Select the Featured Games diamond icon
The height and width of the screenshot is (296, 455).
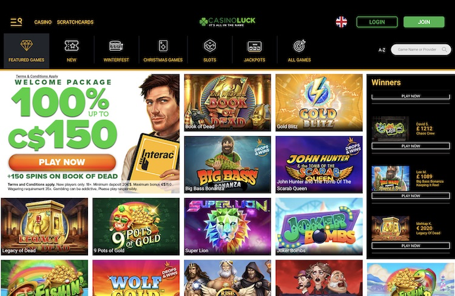pyautogui.click(x=27, y=45)
